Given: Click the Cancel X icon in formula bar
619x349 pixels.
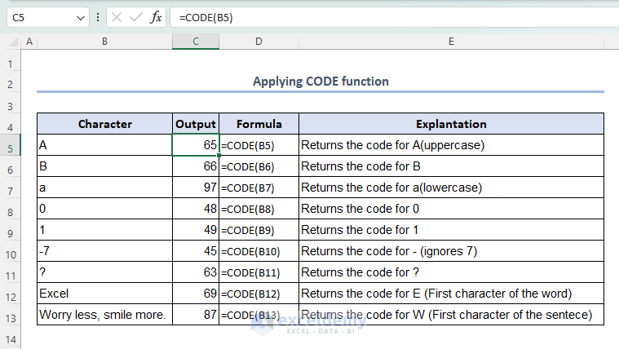Looking at the screenshot, I should [x=117, y=16].
